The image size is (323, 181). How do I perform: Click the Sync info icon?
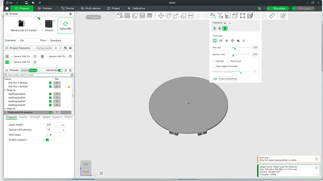pyautogui.click(x=66, y=26)
